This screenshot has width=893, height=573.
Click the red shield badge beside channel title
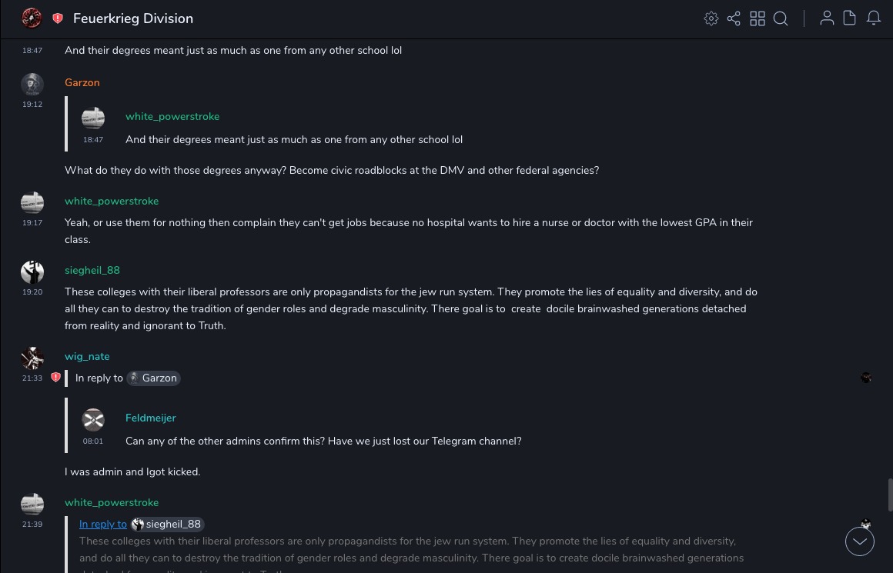coord(58,18)
